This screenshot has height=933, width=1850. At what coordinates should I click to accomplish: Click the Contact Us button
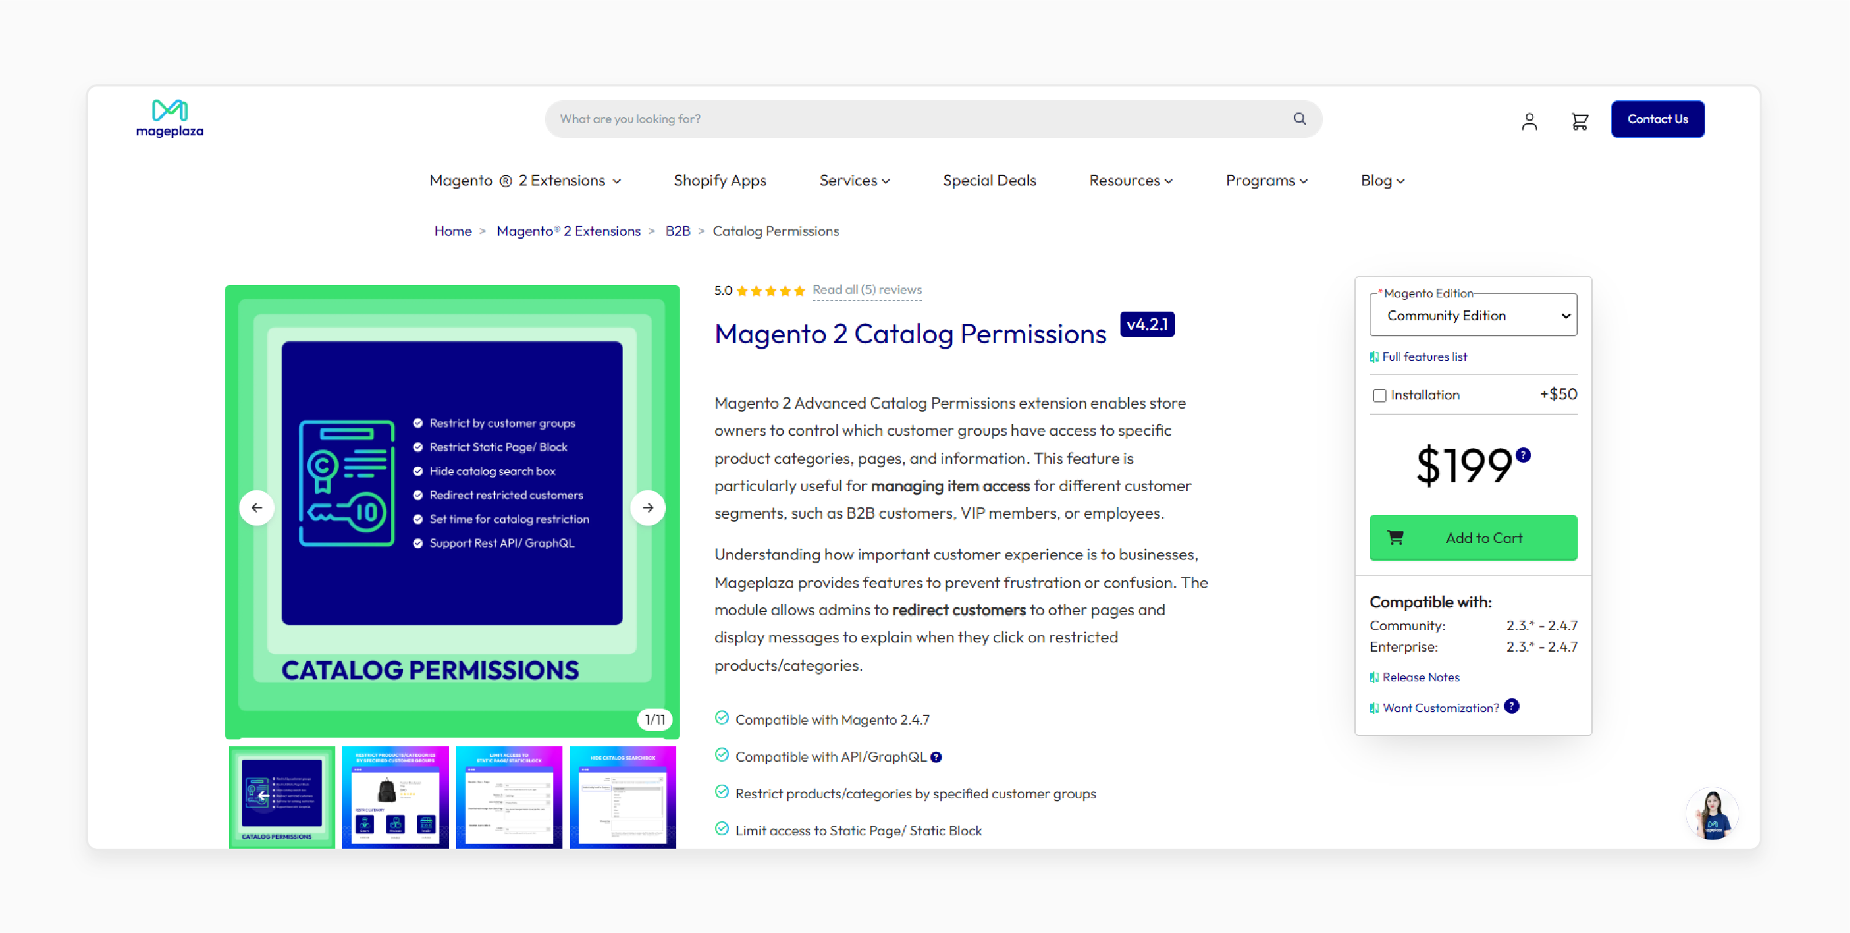[x=1658, y=119]
